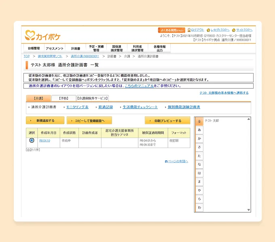Open the アセスメント menu
The image size is (275, 242).
[54, 48]
